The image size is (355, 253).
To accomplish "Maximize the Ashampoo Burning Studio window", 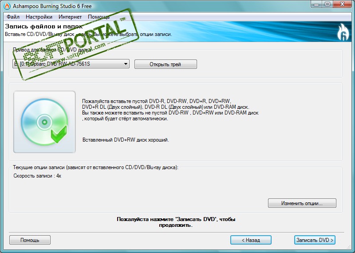I will coord(327,4).
